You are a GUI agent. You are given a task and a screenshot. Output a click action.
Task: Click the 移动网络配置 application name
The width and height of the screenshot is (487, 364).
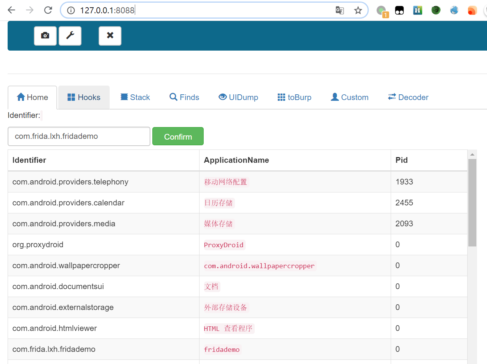point(225,182)
